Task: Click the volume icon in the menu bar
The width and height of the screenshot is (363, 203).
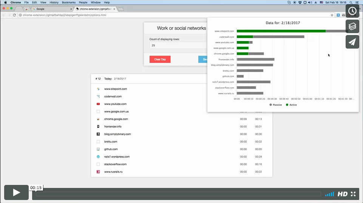Action: [310, 2]
